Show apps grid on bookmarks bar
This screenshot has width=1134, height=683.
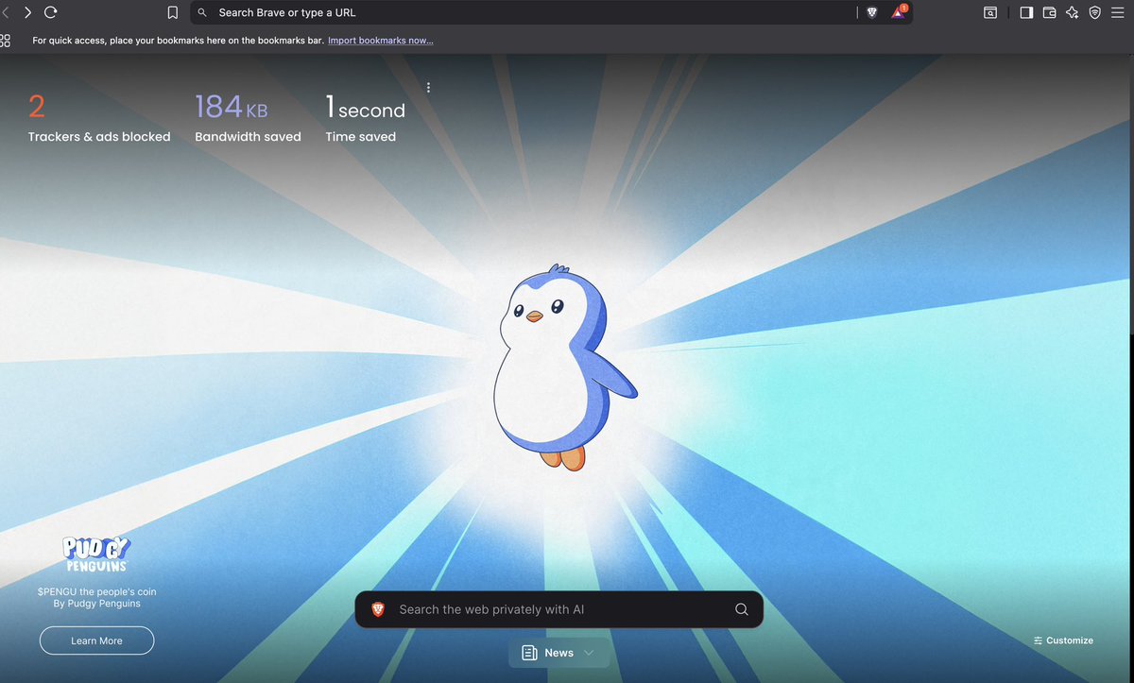click(x=5, y=41)
